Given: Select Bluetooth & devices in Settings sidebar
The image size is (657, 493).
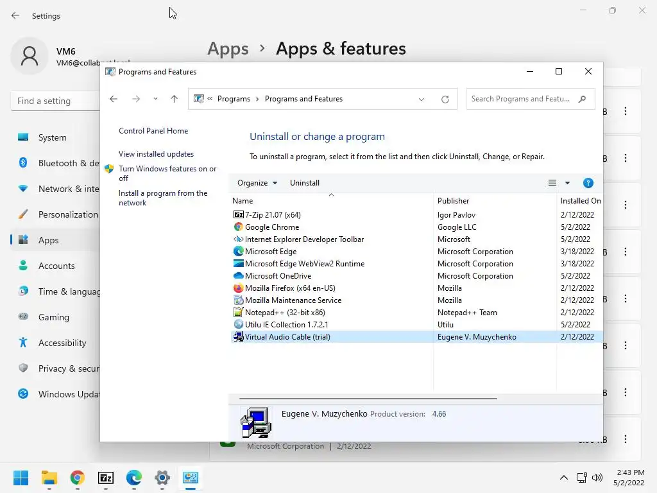Looking at the screenshot, I should point(55,163).
